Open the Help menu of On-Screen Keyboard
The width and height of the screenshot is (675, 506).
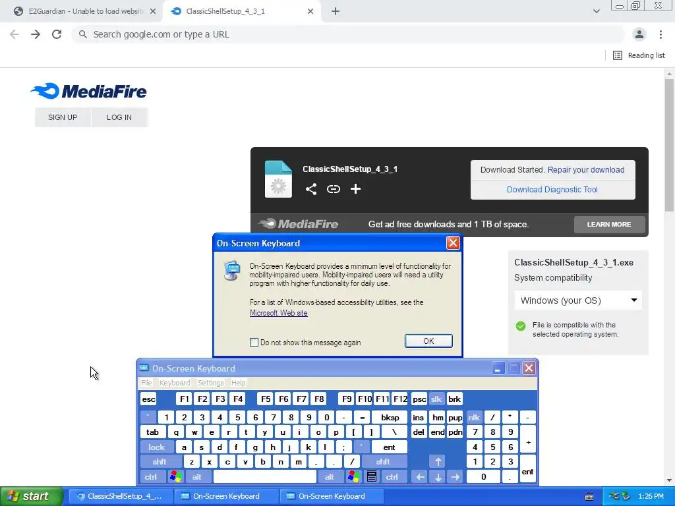tap(238, 383)
